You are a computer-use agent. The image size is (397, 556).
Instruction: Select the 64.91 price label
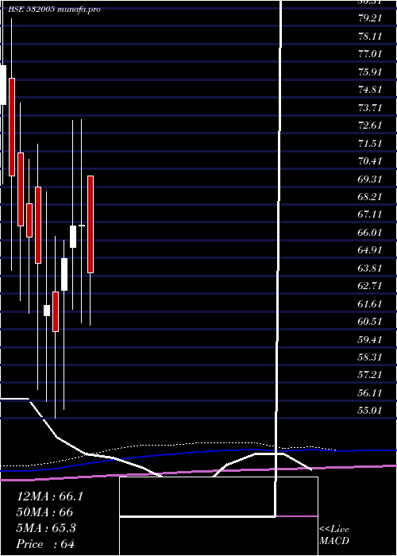pos(370,250)
